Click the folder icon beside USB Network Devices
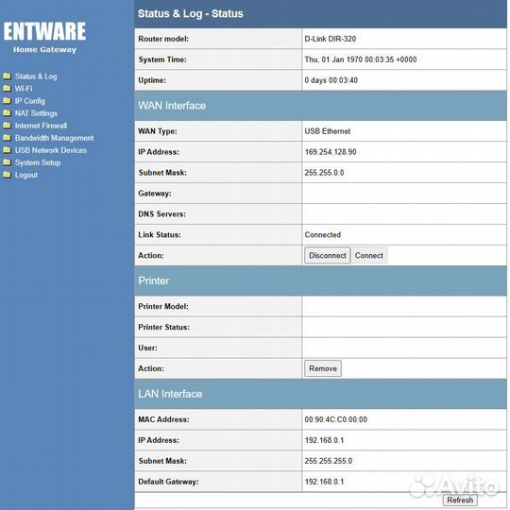 pos(7,150)
